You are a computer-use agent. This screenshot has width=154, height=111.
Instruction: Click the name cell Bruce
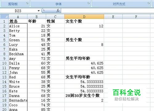[18, 86]
